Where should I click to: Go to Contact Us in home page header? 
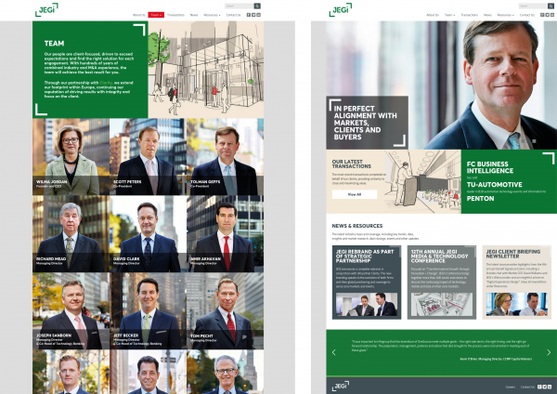(x=527, y=15)
